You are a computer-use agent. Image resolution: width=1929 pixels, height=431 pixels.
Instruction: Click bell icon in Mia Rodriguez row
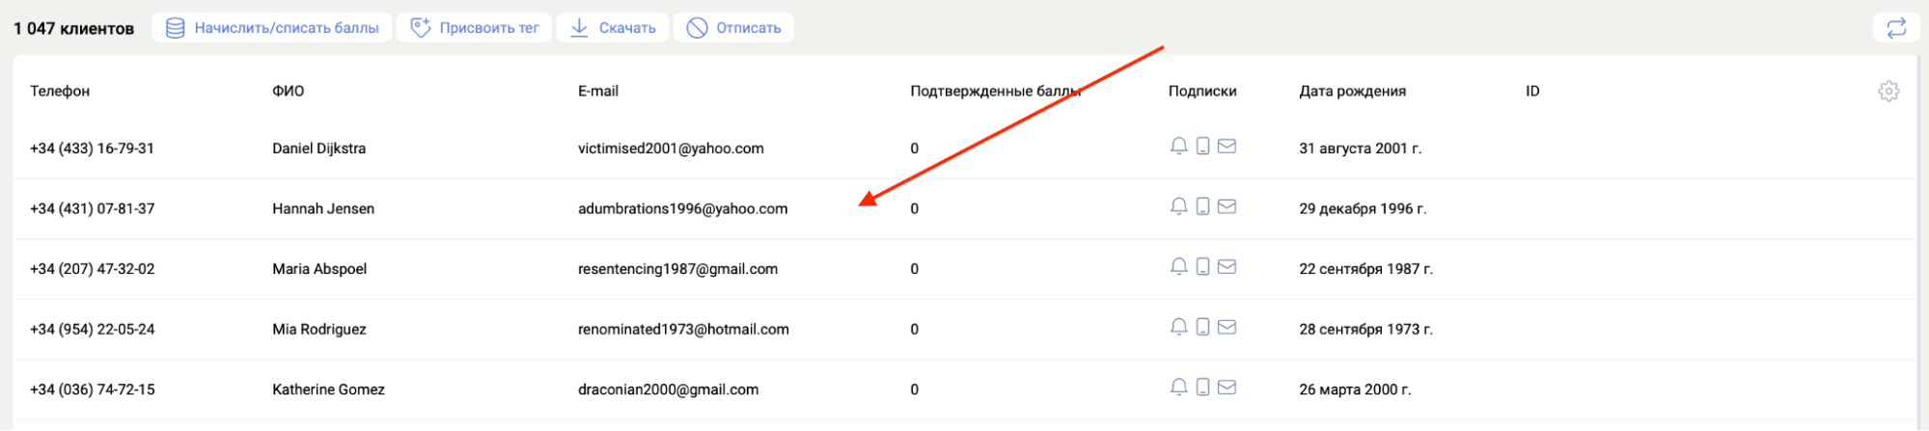pyautogui.click(x=1178, y=327)
